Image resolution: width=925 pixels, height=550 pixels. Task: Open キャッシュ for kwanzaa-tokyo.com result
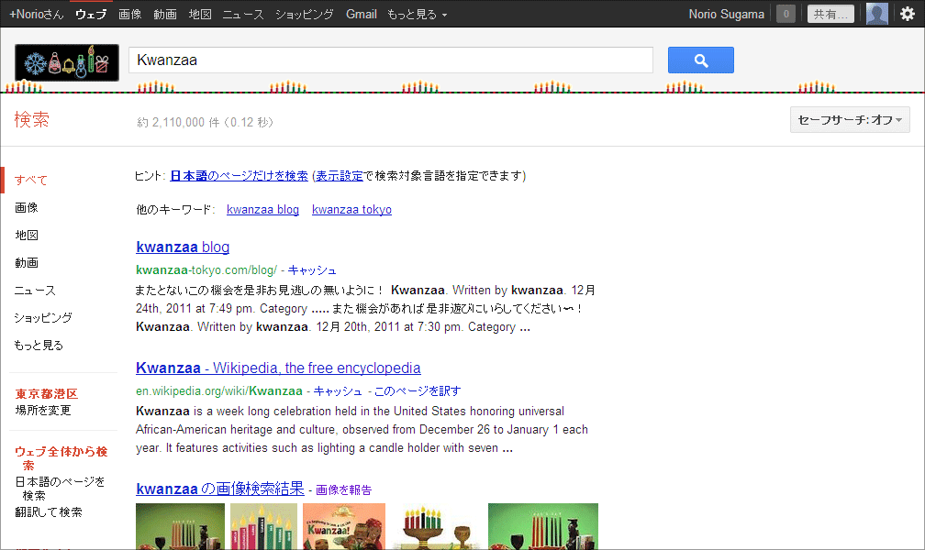[311, 270]
